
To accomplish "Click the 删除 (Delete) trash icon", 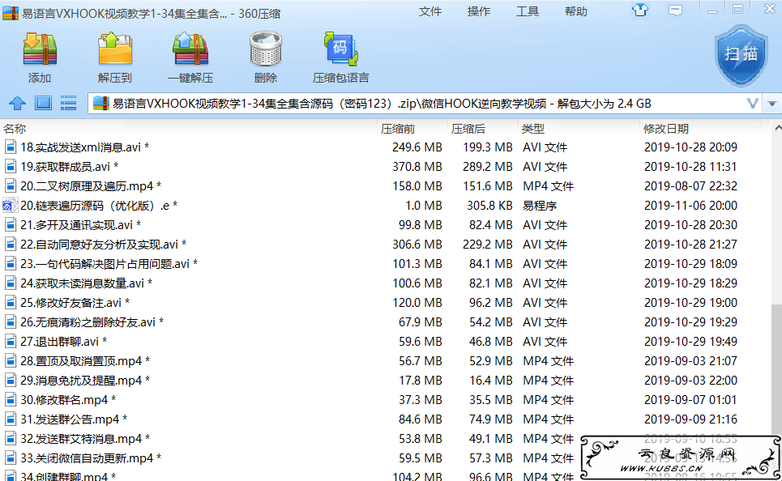I will pyautogui.click(x=265, y=49).
